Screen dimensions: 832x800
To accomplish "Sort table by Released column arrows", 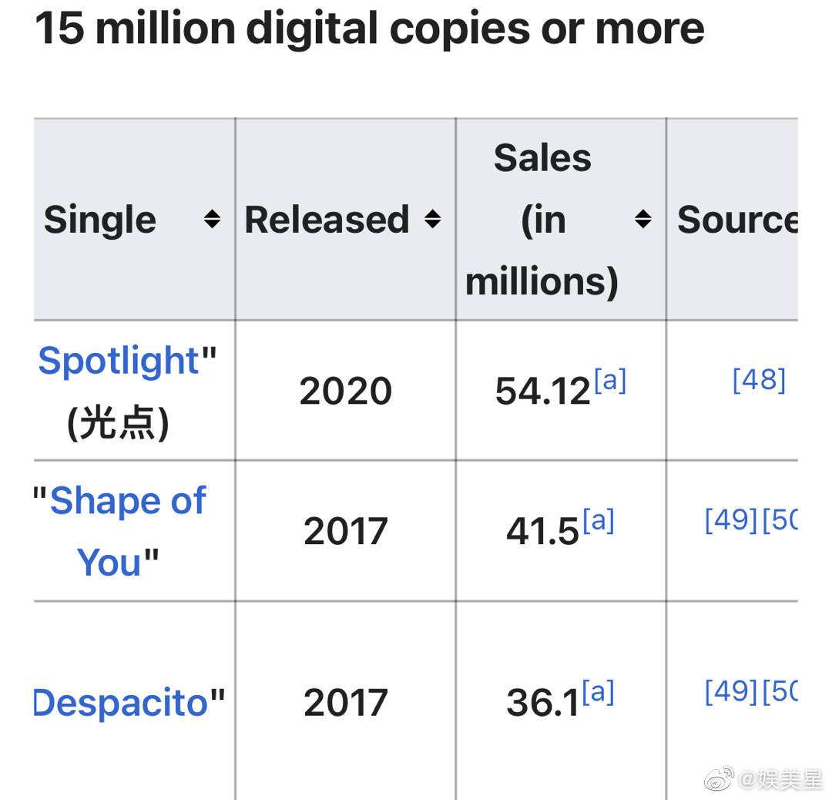I will click(433, 219).
